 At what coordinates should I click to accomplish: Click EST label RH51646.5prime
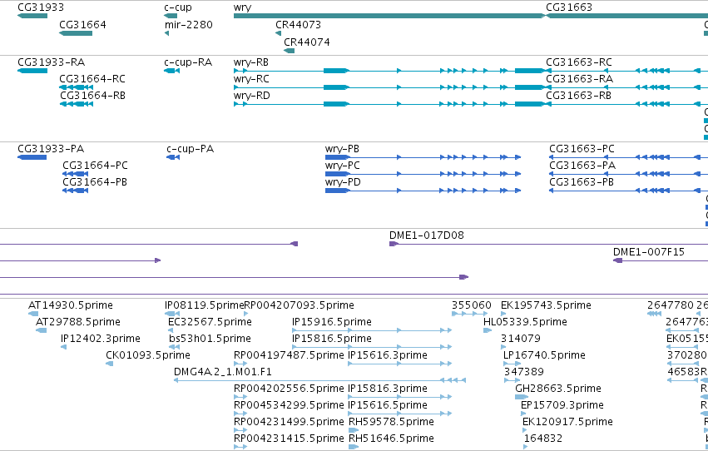pos(392,439)
